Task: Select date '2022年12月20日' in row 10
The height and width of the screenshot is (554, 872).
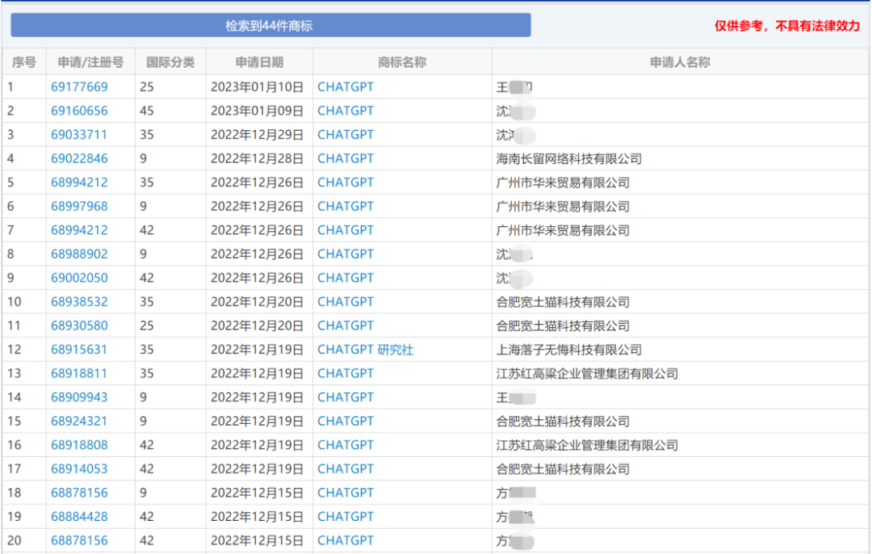Action: [x=257, y=303]
